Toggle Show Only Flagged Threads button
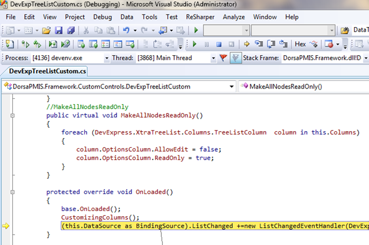Viewport: 369px width, 245px height. coord(236,58)
